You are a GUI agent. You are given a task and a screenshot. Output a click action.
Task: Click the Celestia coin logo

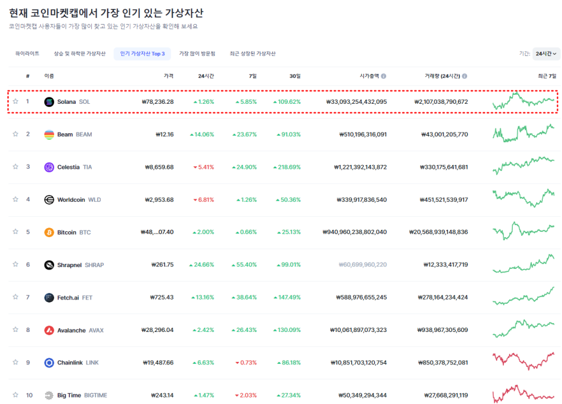tap(49, 167)
